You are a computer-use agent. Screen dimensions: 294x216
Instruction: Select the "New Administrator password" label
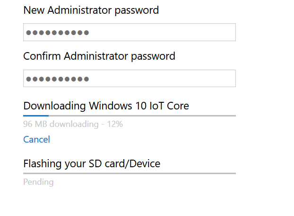91,10
